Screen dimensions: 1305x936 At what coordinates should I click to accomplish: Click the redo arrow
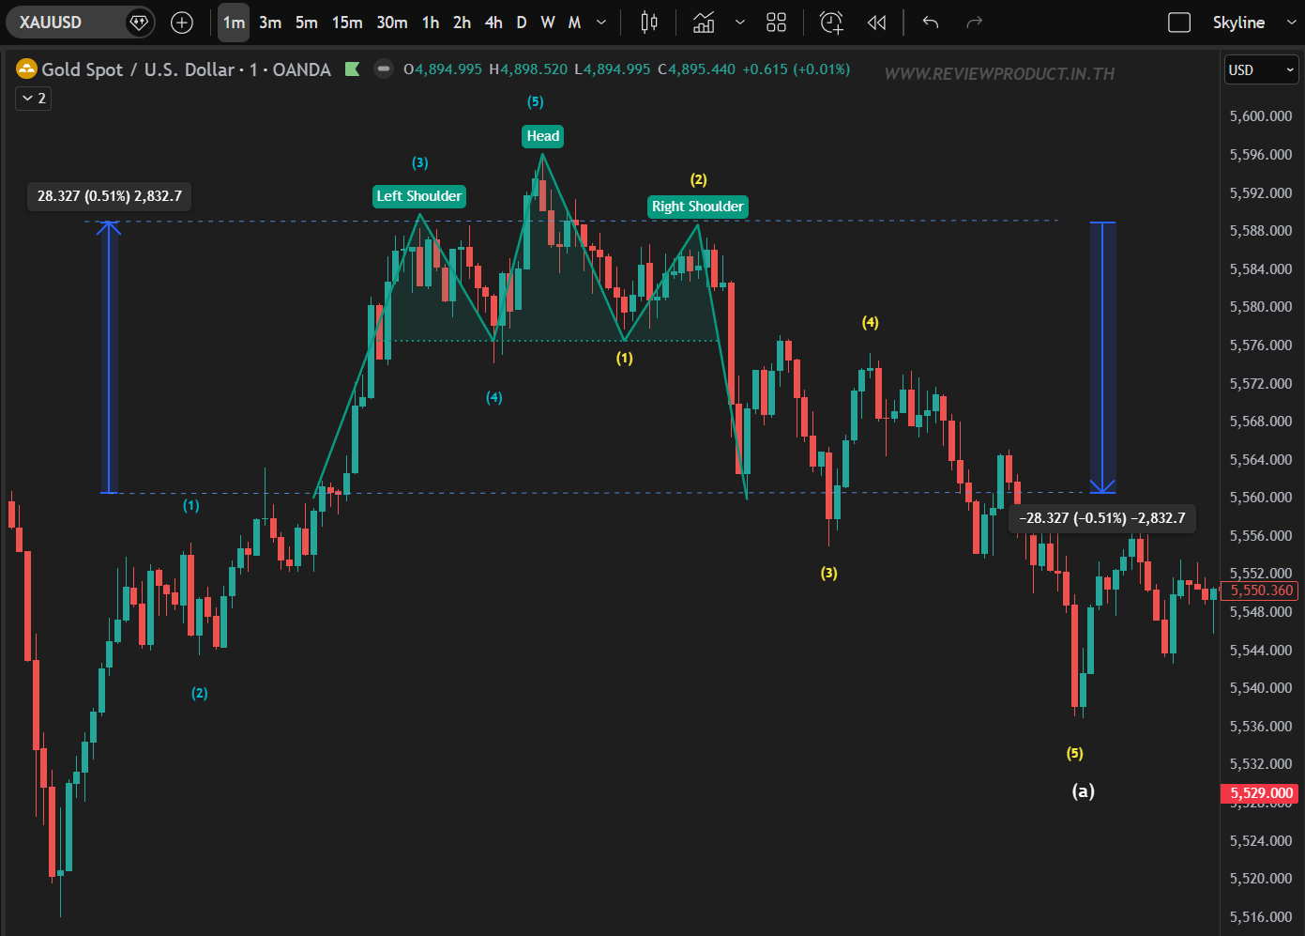tap(975, 23)
